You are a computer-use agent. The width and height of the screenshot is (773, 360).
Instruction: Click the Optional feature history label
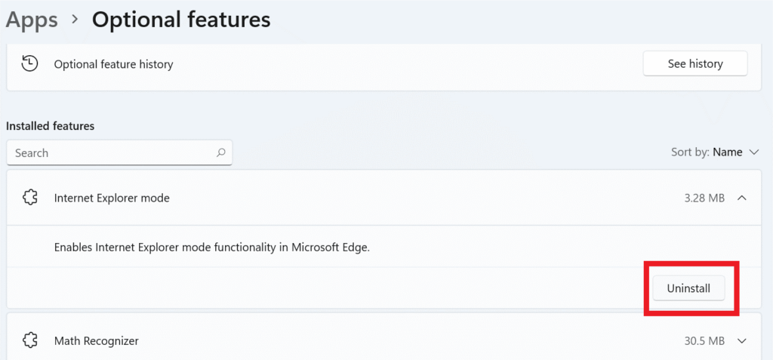coord(113,64)
